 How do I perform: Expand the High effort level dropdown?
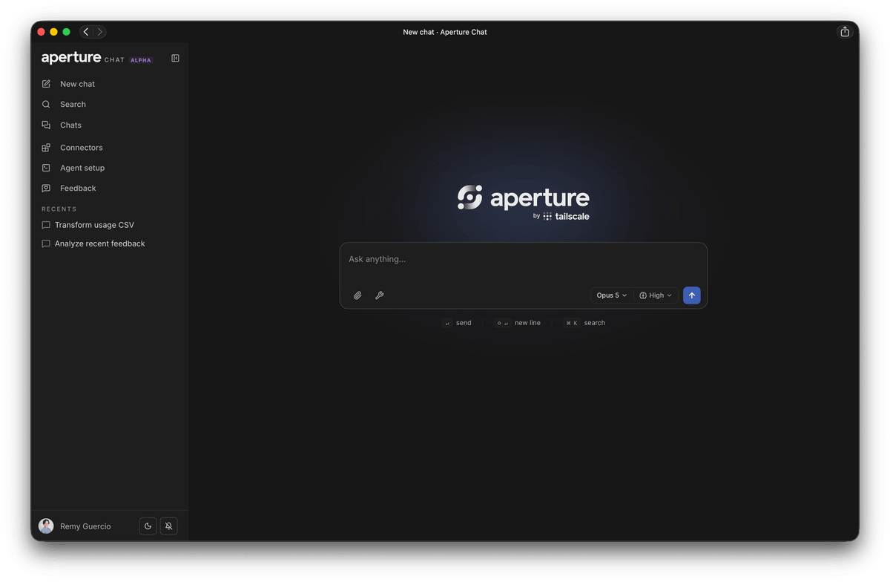656,295
